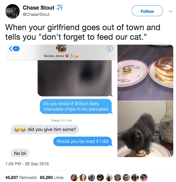
Task: Click the chocolate chips pancakes message bubble
Action: pyautogui.click(x=76, y=106)
